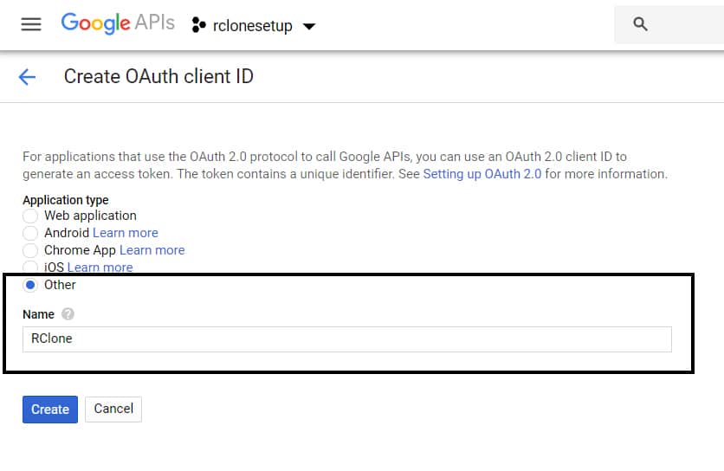Image resolution: width=724 pixels, height=471 pixels.
Task: Click the Google APIs logo
Action: pyautogui.click(x=118, y=23)
